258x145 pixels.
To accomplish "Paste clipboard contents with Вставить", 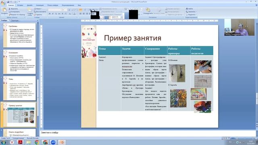I will pyautogui.click(x=4, y=11).
